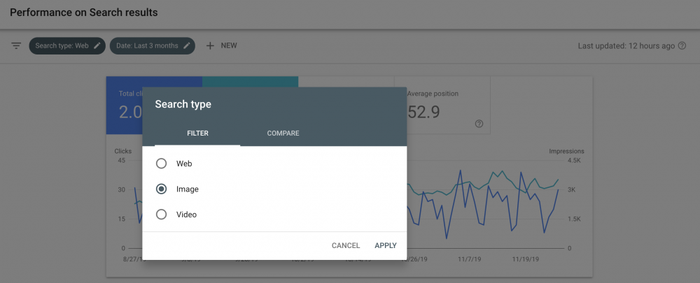Screen dimensions: 700x283
Task: Switch to the COMPARE tab
Action: point(283,133)
